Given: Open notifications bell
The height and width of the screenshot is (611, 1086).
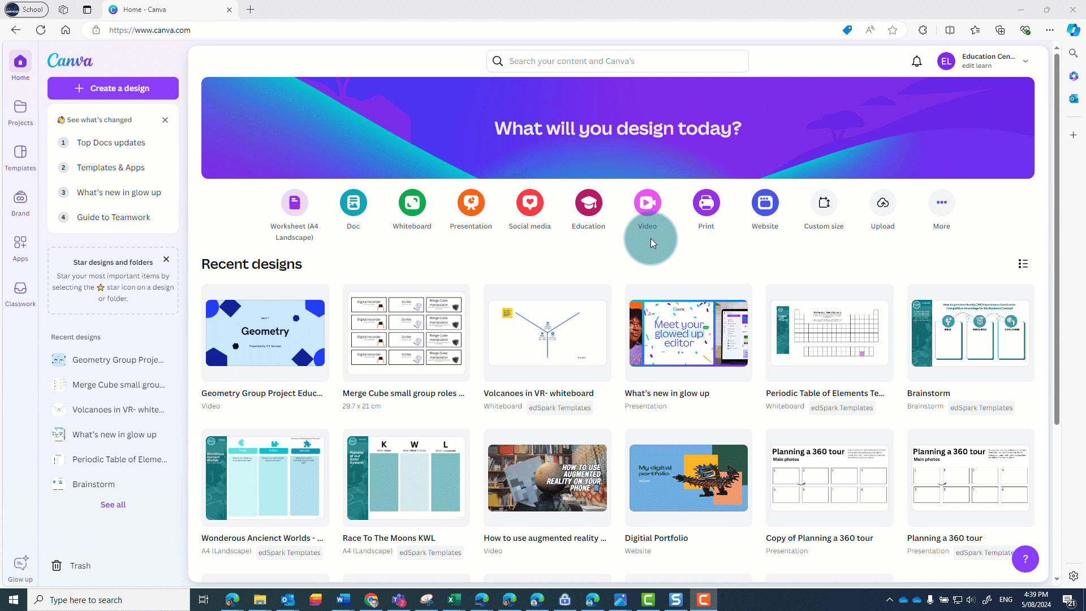Looking at the screenshot, I should pyautogui.click(x=917, y=61).
